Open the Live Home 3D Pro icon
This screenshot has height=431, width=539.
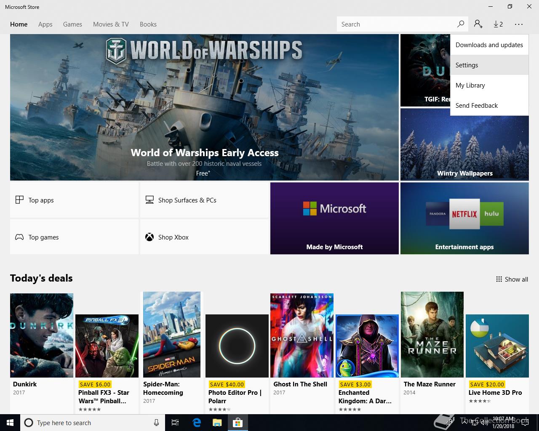click(x=497, y=346)
